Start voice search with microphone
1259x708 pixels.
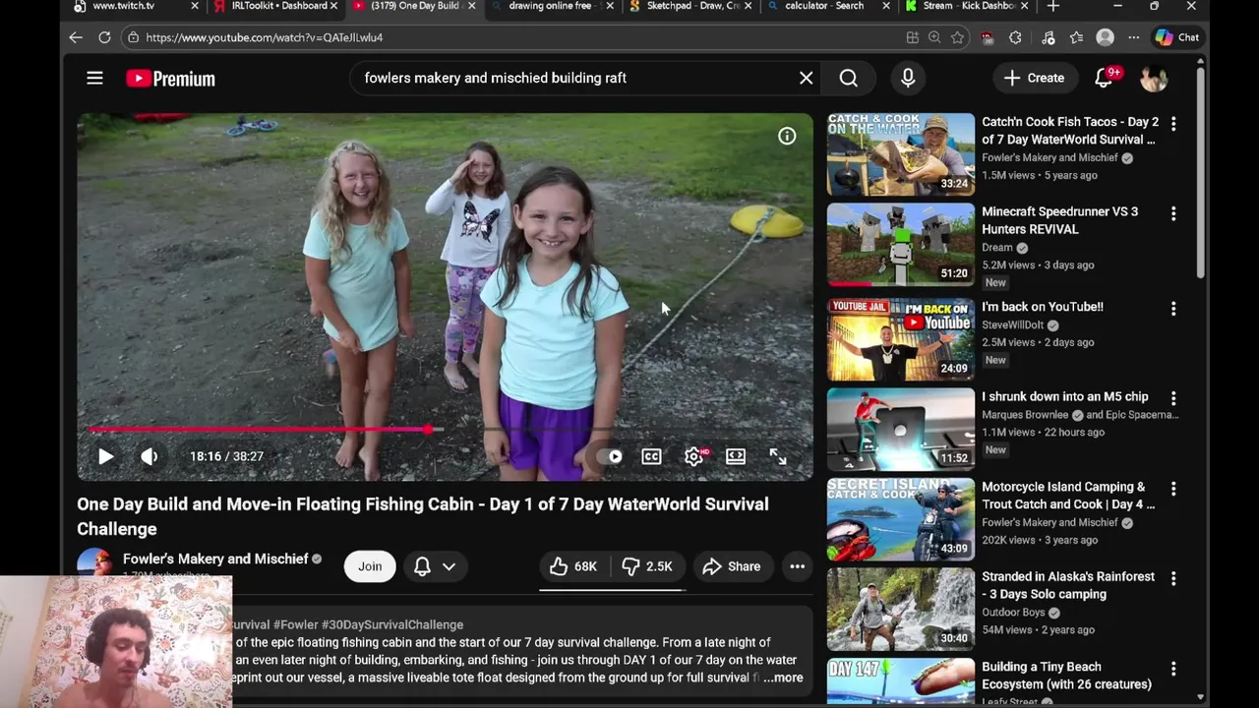point(908,78)
